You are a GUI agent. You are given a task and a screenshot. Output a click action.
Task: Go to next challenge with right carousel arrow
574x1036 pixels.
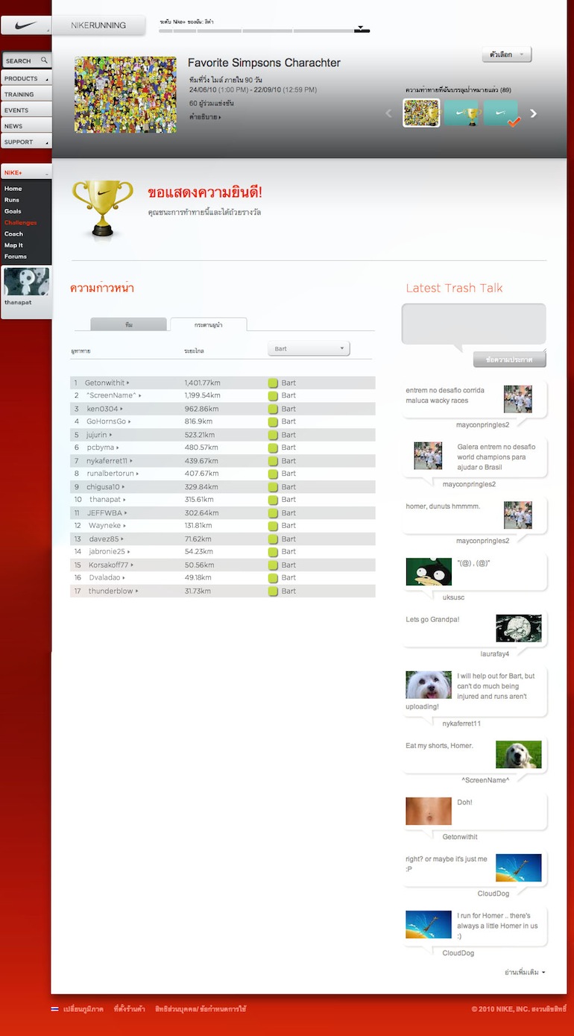tap(533, 113)
